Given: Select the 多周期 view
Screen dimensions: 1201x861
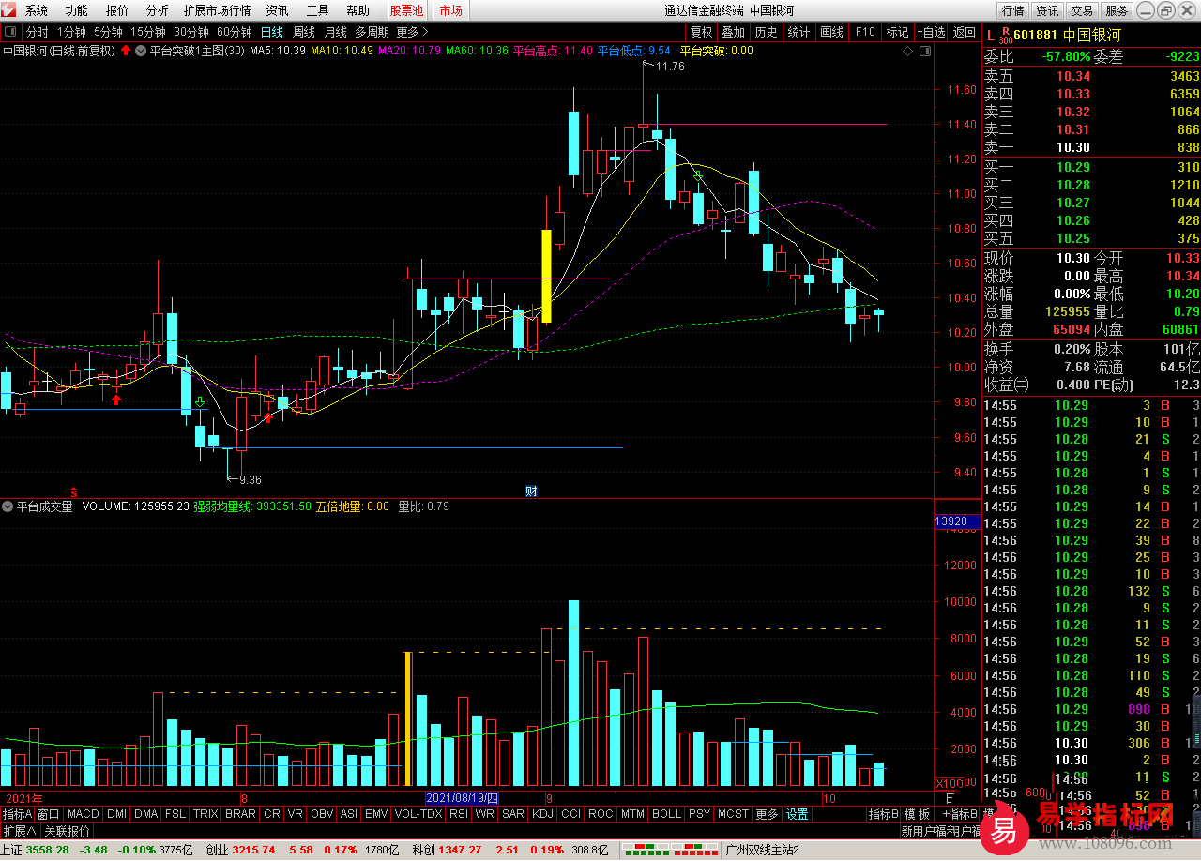Looking at the screenshot, I should pyautogui.click(x=372, y=32).
